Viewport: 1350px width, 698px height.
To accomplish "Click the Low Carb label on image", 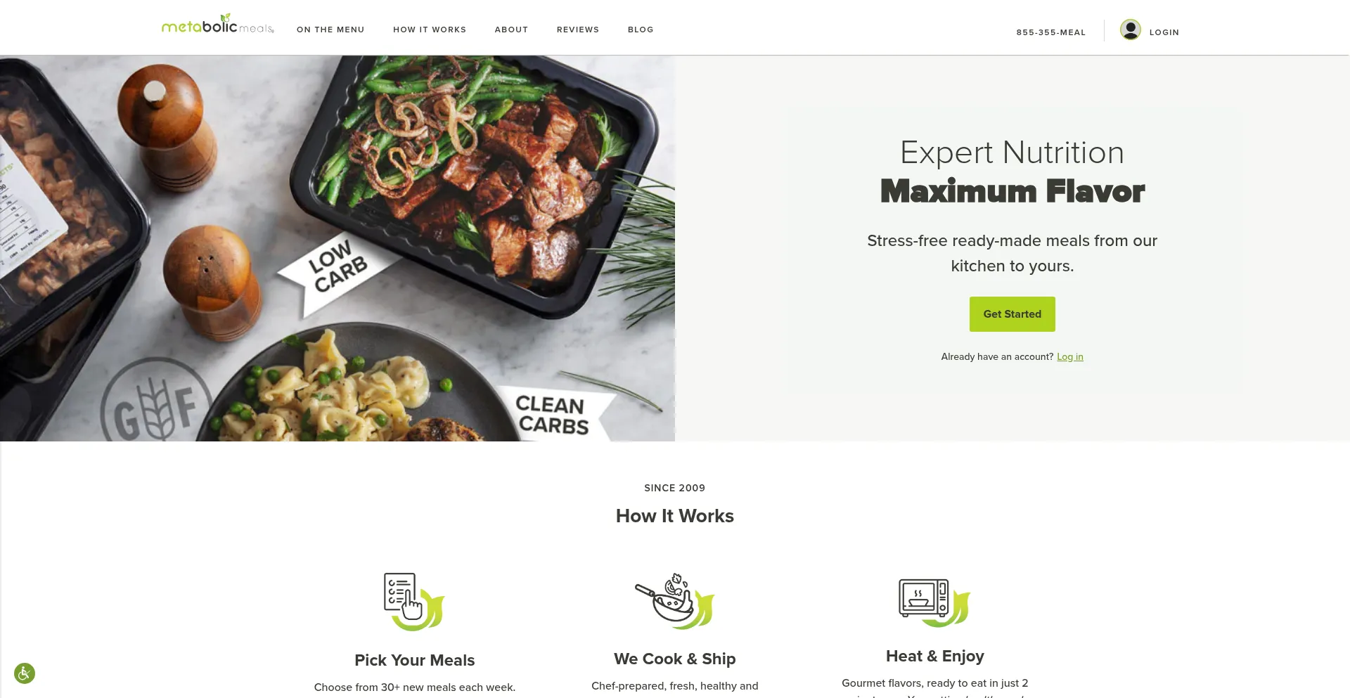I will tap(337, 267).
